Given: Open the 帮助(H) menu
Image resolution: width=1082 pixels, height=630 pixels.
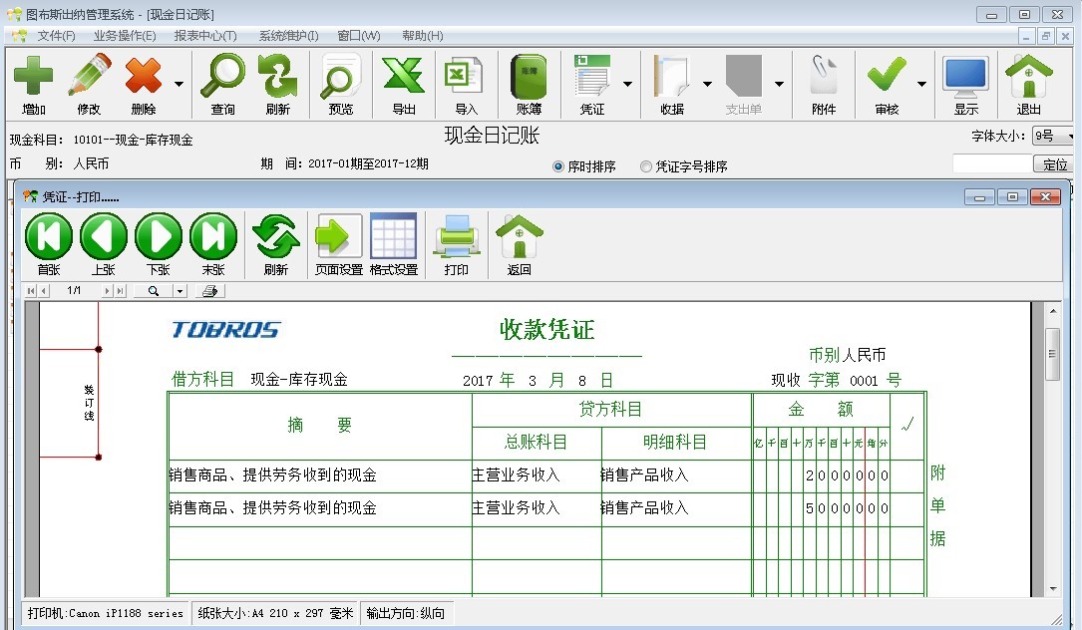Looking at the screenshot, I should (x=422, y=35).
